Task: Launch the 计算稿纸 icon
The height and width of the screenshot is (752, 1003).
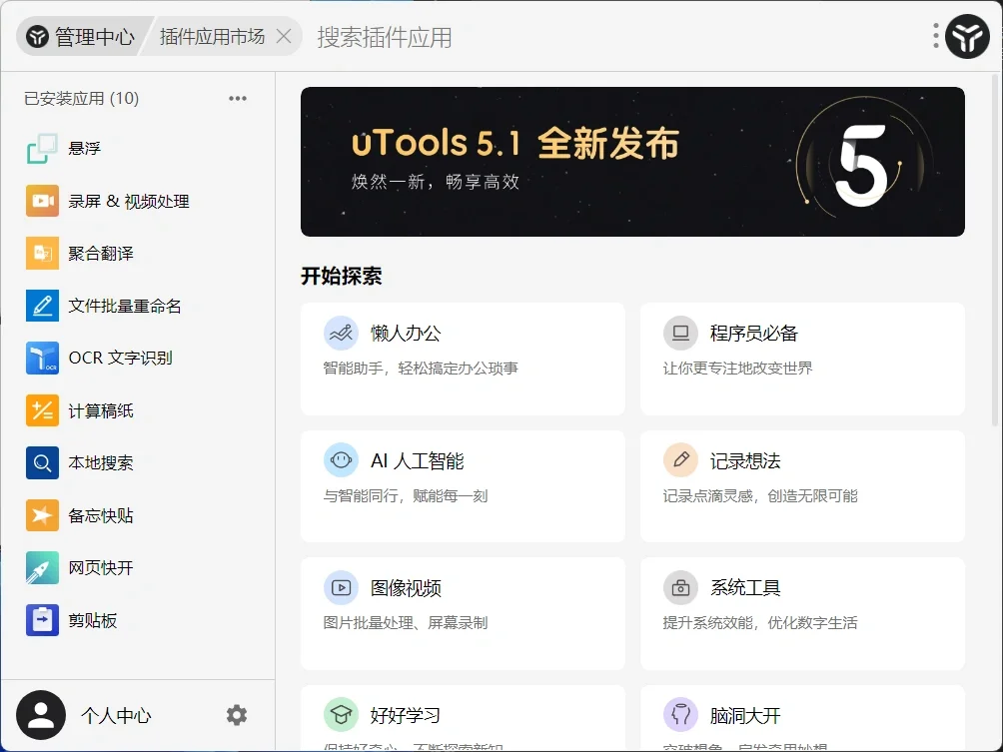Action: click(42, 410)
